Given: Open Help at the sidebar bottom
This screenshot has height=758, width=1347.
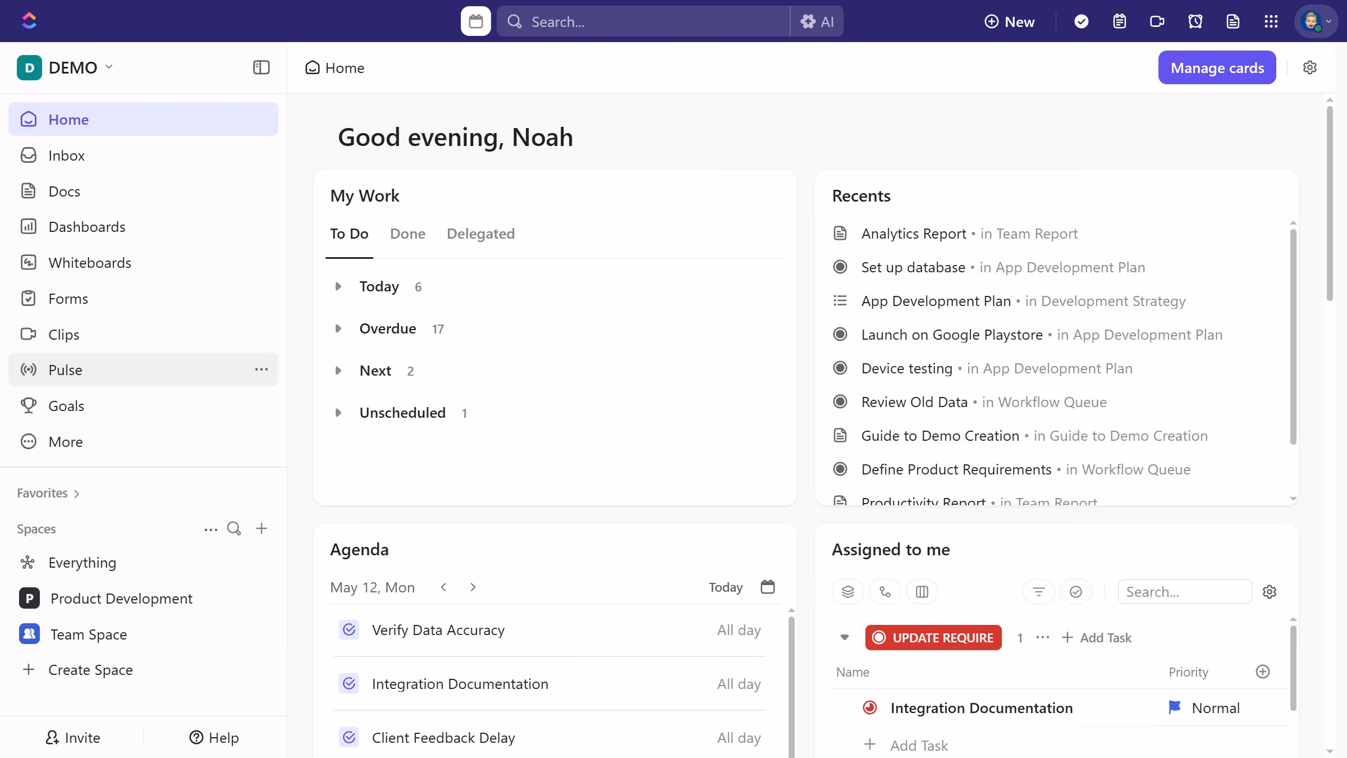Looking at the screenshot, I should 214,737.
